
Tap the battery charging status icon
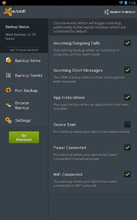click(x=126, y=3)
